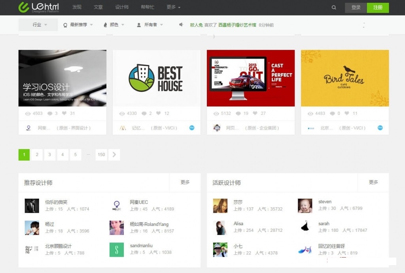This screenshot has width=405, height=273.
Task: Open the 行业 industry dropdown
Action: coord(38,25)
